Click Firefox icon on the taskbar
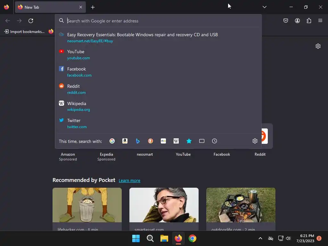 (178, 238)
